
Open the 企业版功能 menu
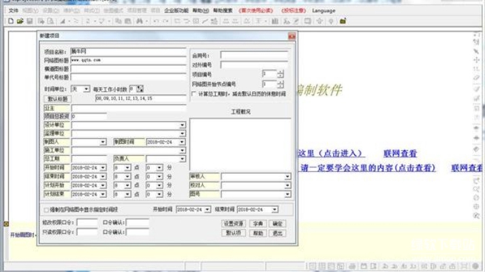click(x=176, y=11)
